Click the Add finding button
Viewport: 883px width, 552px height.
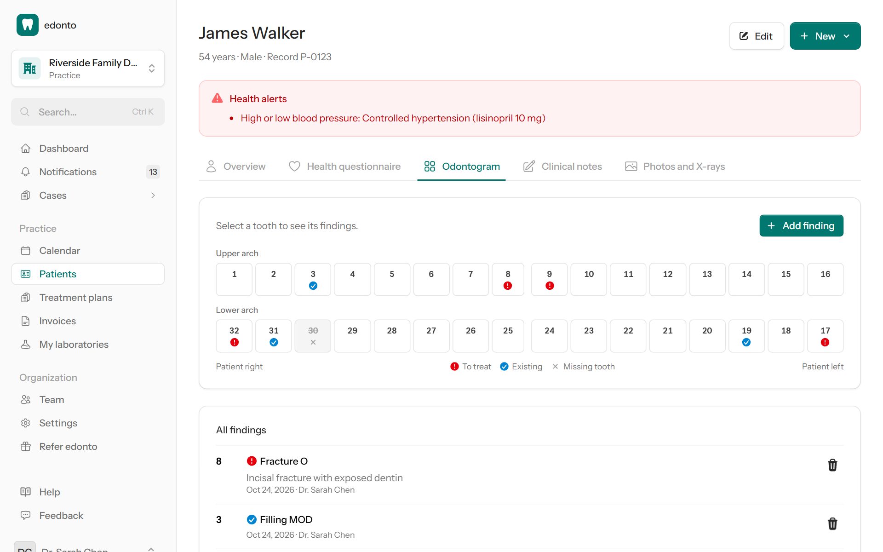(801, 226)
